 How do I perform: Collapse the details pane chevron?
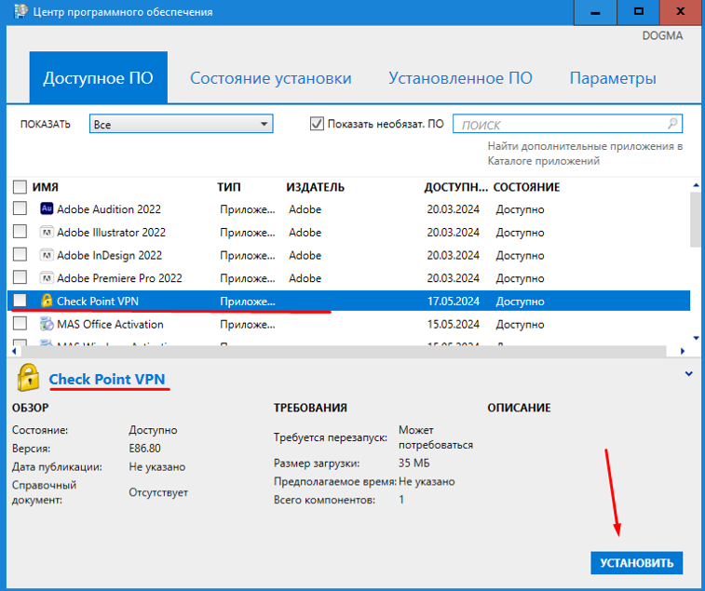point(688,374)
